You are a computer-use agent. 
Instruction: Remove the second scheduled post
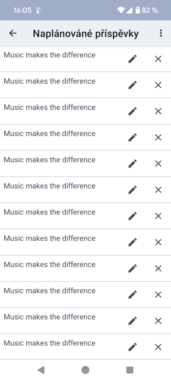[x=158, y=85]
